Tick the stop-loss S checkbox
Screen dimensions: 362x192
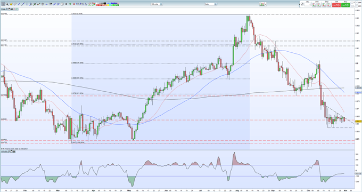tap(352, 3)
